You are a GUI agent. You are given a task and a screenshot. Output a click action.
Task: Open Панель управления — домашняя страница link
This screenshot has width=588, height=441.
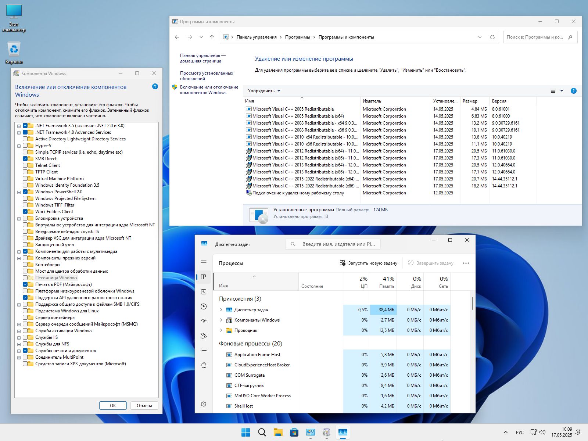(x=202, y=58)
